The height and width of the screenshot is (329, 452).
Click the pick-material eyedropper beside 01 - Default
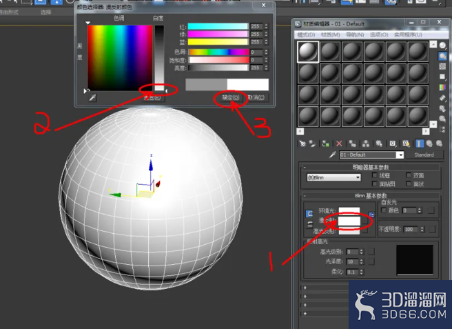[333, 155]
